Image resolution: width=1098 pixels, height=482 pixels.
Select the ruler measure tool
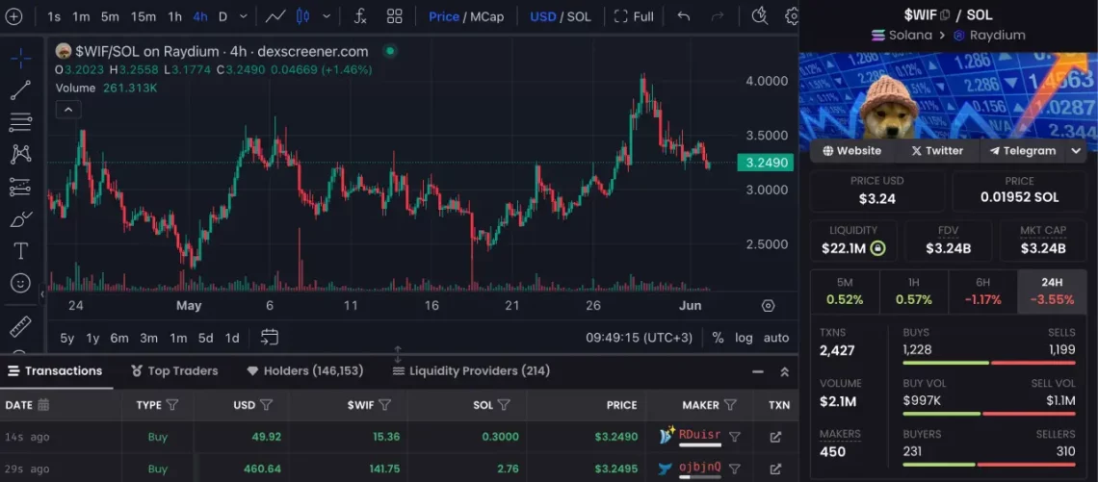(x=20, y=327)
